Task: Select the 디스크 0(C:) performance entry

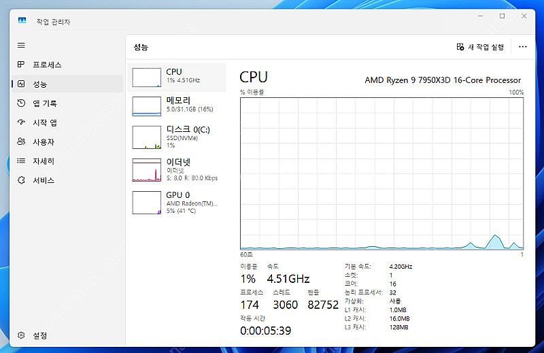Action: point(177,137)
